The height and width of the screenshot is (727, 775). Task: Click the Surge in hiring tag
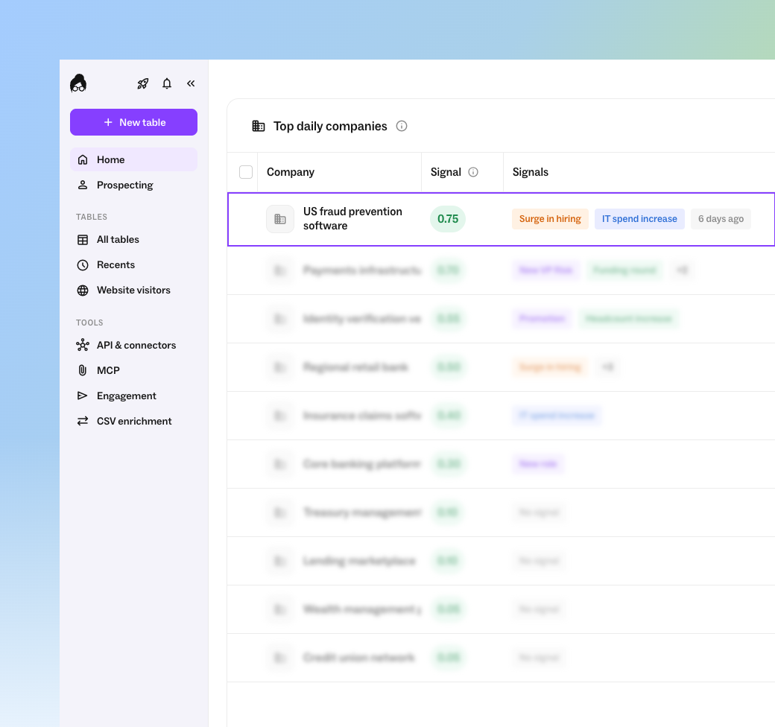coord(550,219)
